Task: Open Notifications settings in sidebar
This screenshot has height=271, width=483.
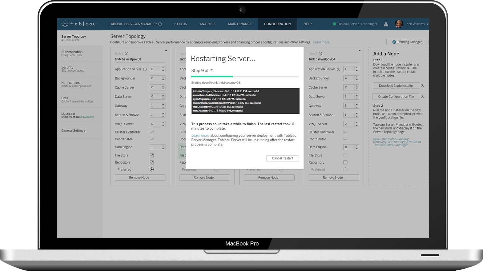Action: pyautogui.click(x=79, y=84)
